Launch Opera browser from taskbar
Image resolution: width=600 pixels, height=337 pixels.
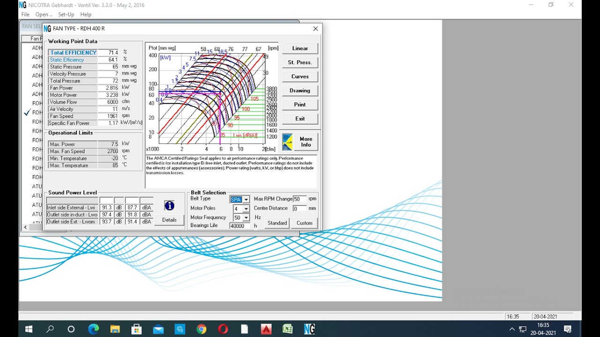(223, 329)
